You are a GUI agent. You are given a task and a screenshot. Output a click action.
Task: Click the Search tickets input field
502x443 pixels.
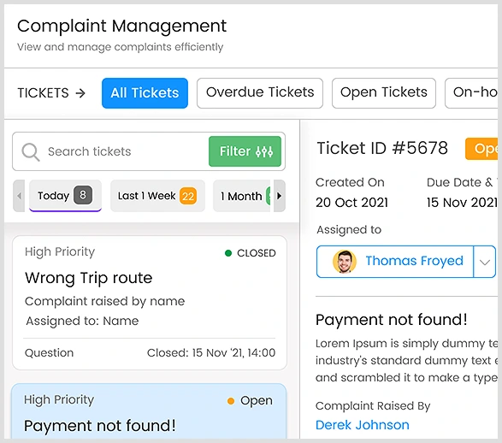tap(110, 151)
